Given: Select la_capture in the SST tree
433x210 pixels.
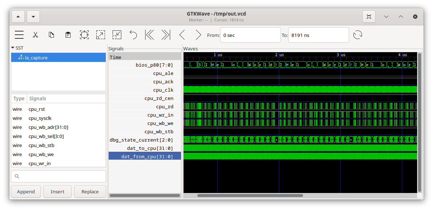Looking at the screenshot, I should [x=36, y=58].
